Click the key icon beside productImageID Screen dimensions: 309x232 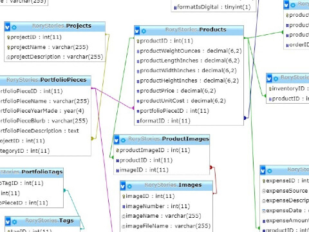click(118, 151)
